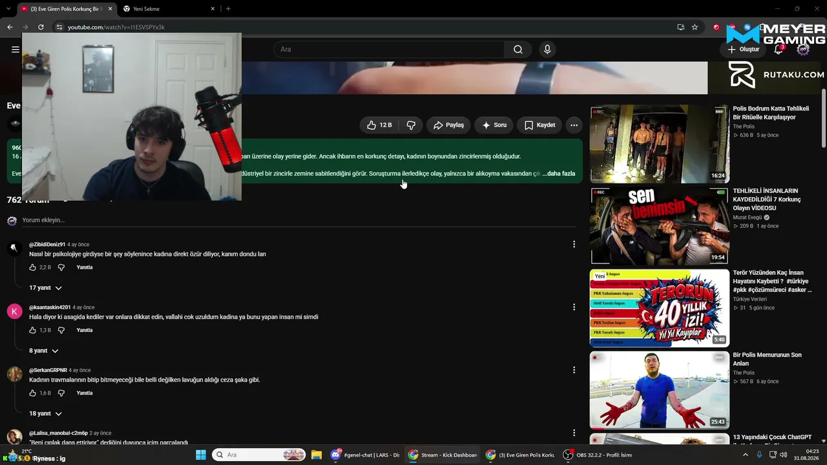Viewport: 827px width, 465px height.
Task: Show hidden system tray icons
Action: tap(745, 455)
